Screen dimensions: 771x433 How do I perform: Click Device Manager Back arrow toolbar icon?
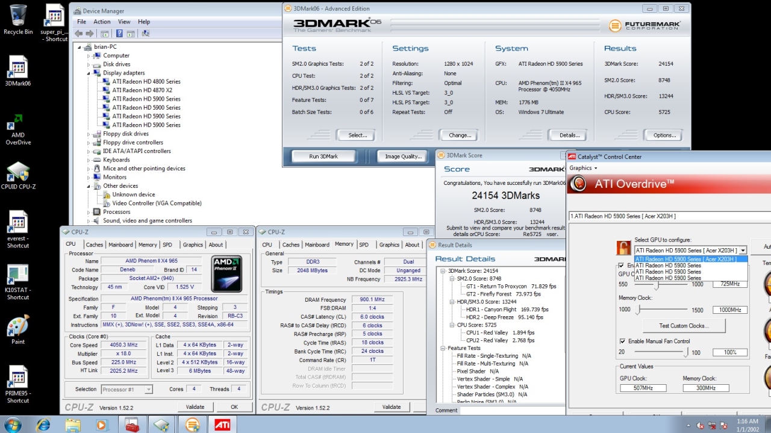(x=79, y=34)
